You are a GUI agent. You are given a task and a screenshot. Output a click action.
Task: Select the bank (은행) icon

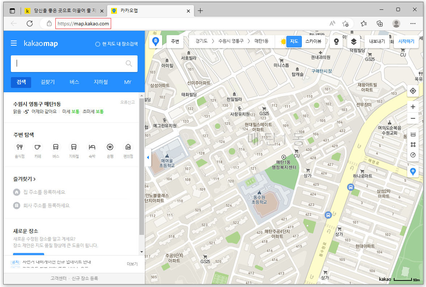coord(110,147)
